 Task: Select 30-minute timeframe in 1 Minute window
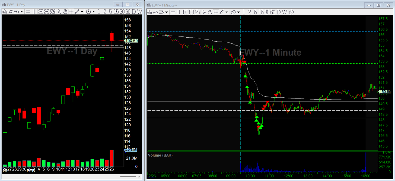pos(267,12)
